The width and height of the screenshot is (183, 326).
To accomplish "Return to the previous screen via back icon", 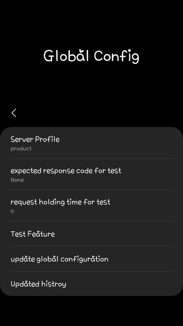I will click(14, 113).
